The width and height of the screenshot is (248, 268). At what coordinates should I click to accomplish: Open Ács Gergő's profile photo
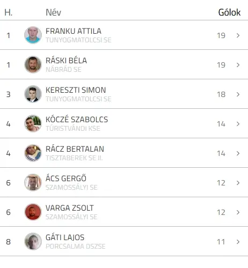pos(33,182)
